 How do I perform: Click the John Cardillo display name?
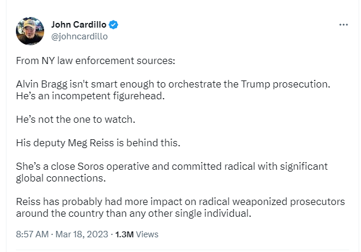[x=79, y=25]
